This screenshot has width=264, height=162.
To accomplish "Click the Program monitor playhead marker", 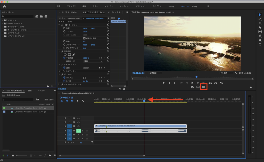I will pyautogui.click(x=196, y=77).
